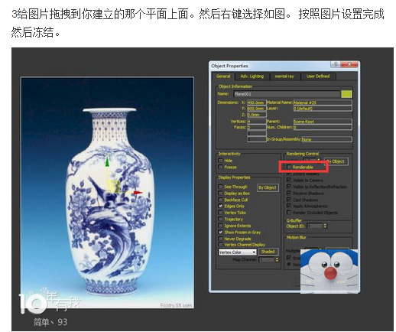Toggle the Renderable checkbox
The image size is (396, 332).
[289, 167]
